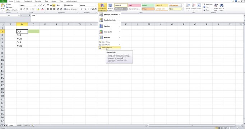The image size is (245, 129).
Task: Expand the cell styles gallery more arrow
Action: click(183, 10)
